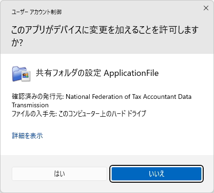Viewport: 214px width, 193px height.
Task: Click the word Transmission
Action: [30, 105]
